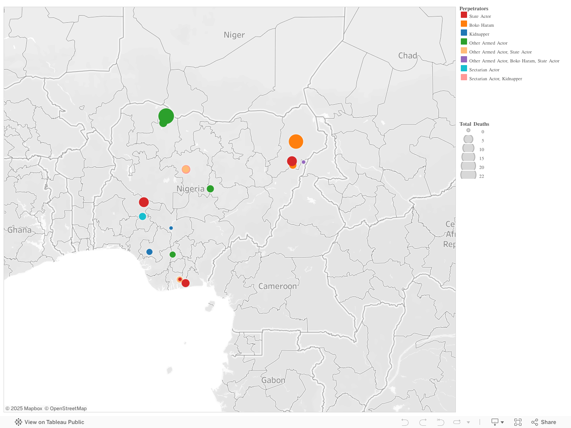
Task: Click the Refresh data icon
Action: click(x=457, y=422)
